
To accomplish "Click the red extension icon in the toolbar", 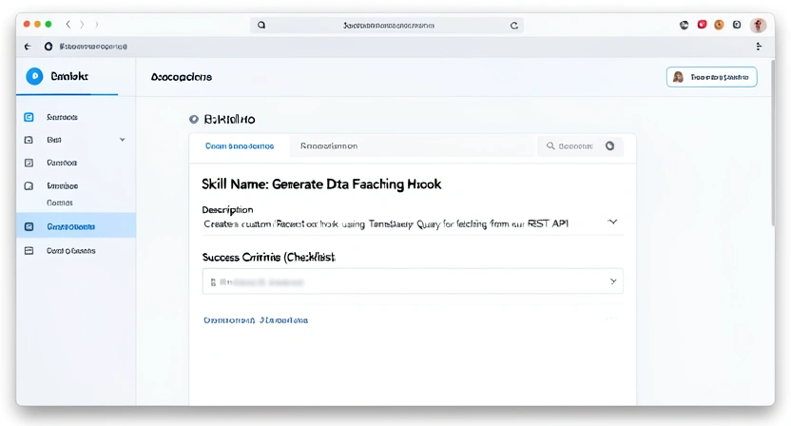I will (702, 24).
